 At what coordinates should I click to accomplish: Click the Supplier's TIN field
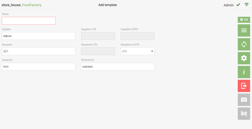(98, 36)
